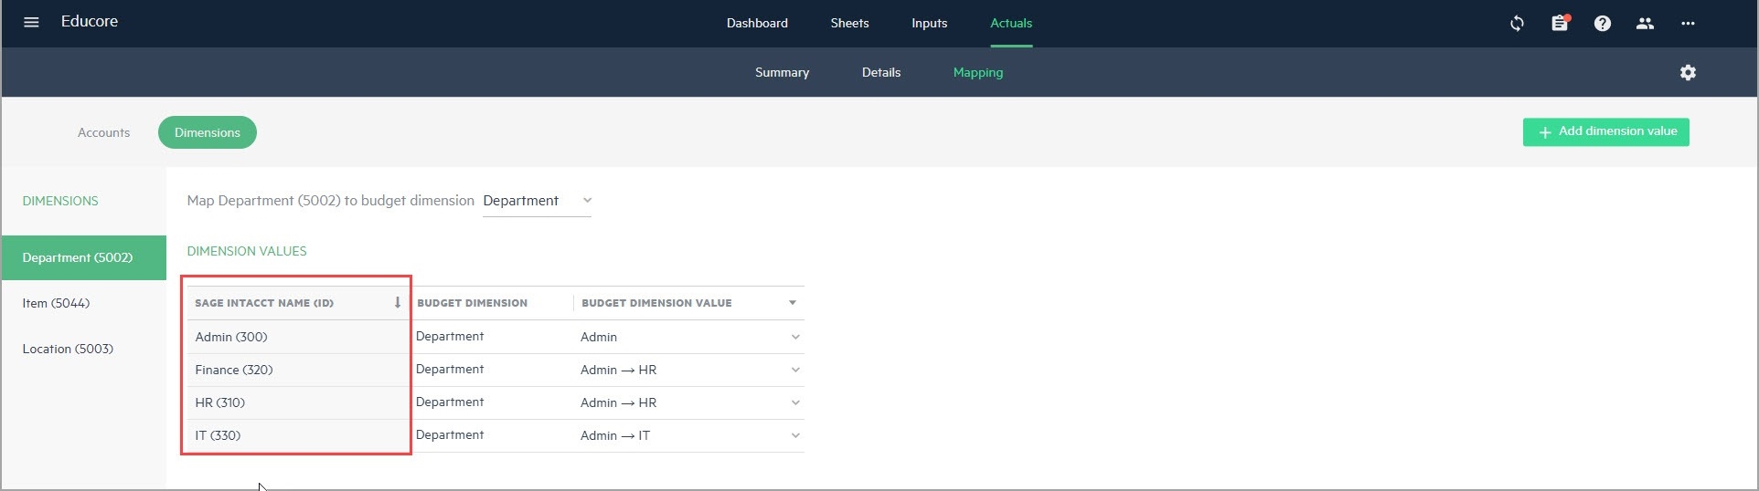Open the users people icon

(x=1645, y=24)
